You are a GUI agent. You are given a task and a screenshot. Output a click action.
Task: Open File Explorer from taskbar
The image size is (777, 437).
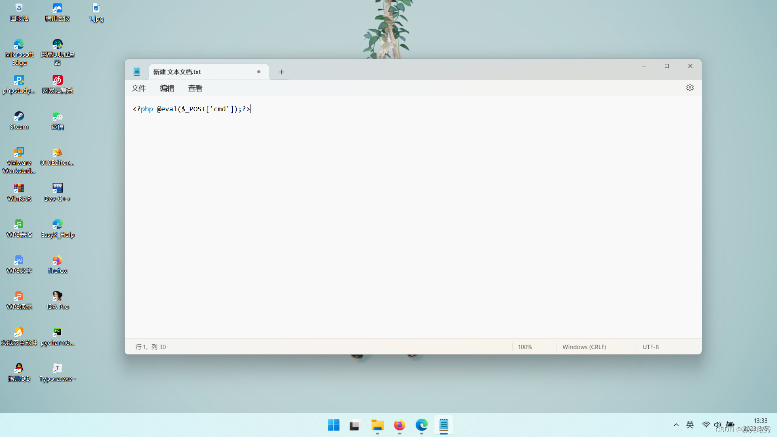pos(377,425)
